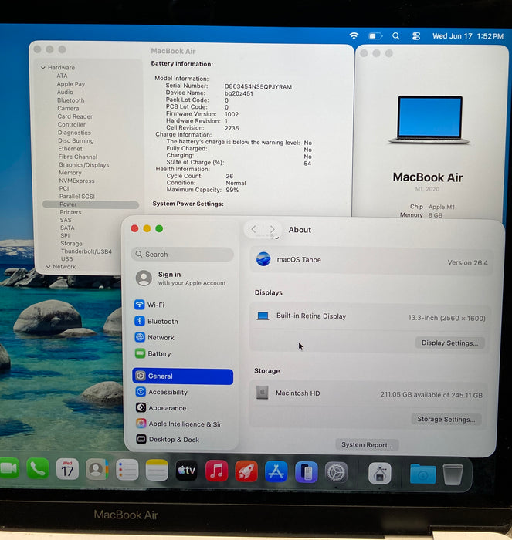Image resolution: width=512 pixels, height=540 pixels.
Task: Click the Display Settings... button
Action: (449, 343)
